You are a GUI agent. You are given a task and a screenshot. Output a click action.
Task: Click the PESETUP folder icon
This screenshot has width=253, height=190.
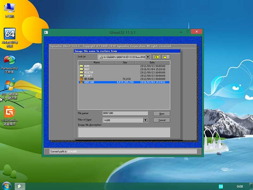point(82,73)
